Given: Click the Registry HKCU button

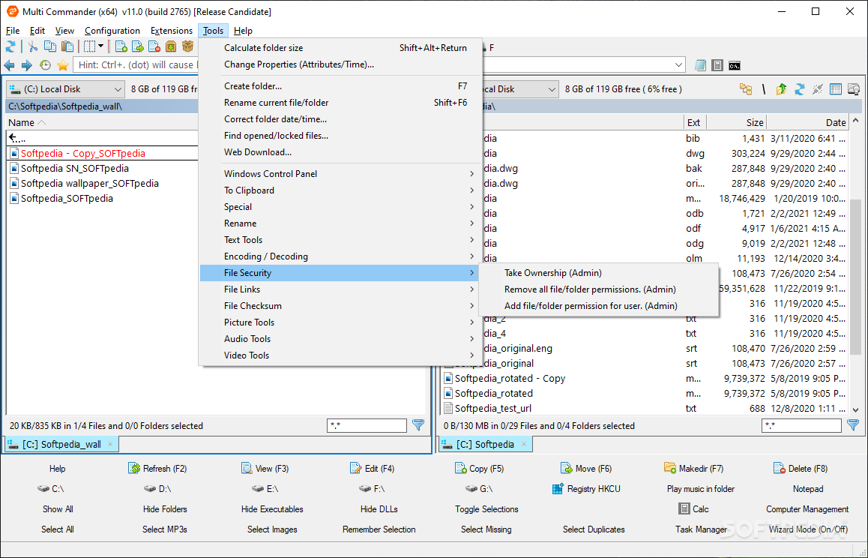Looking at the screenshot, I should 586,489.
